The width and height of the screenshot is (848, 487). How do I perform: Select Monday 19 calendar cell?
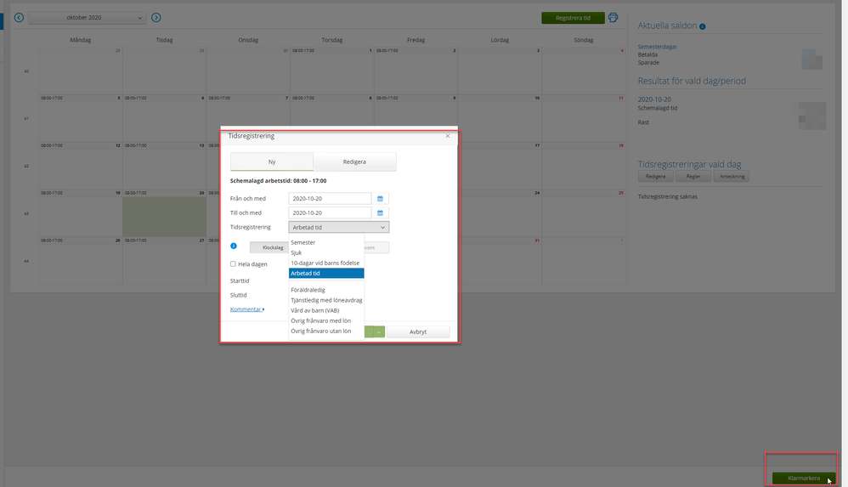[x=81, y=213]
